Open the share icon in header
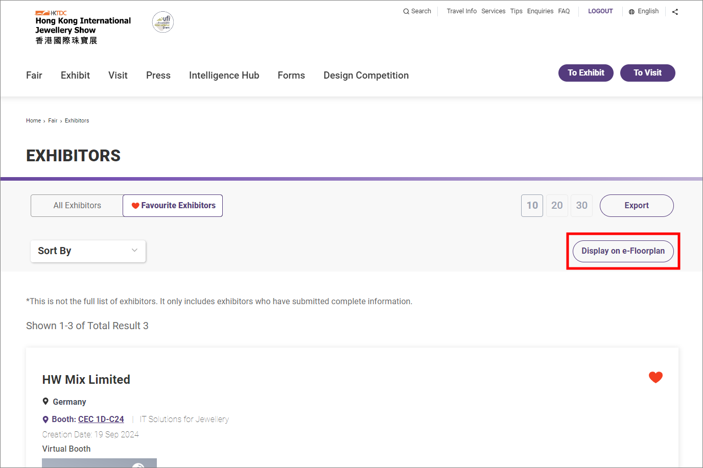Viewport: 703px width, 468px height. click(x=675, y=12)
